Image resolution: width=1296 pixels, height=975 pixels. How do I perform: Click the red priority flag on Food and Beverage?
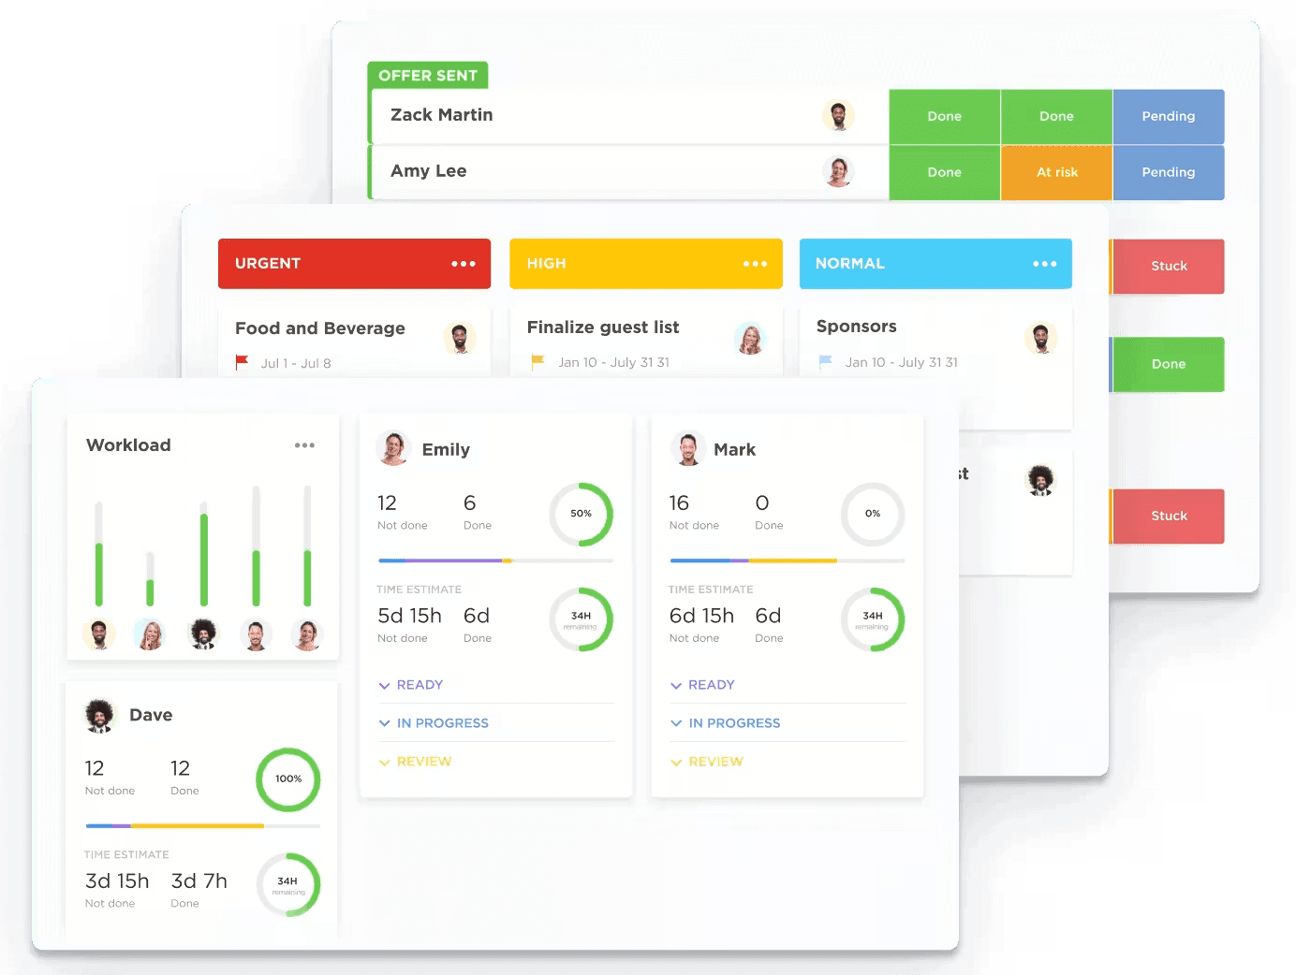[x=243, y=362]
